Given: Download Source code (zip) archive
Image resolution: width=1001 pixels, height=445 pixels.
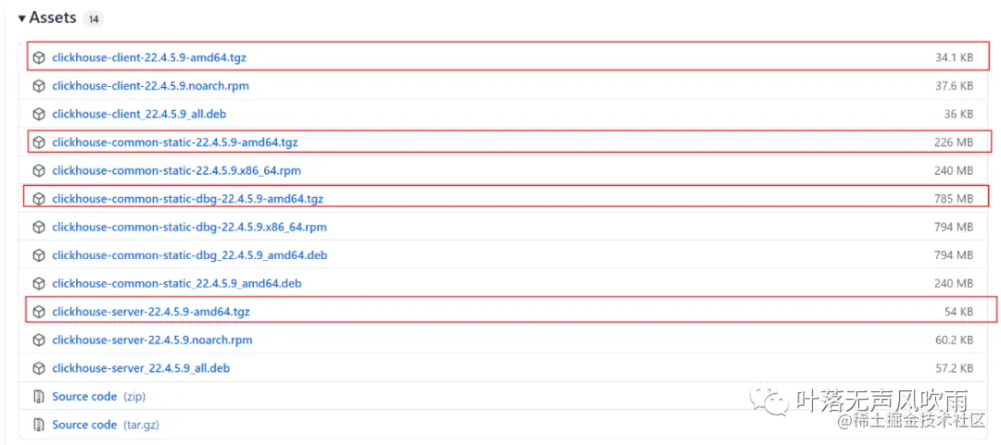Looking at the screenshot, I should (99, 397).
